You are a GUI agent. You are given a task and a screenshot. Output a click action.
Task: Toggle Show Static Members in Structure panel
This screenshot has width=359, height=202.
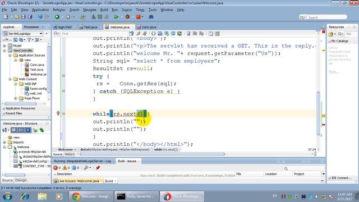27,130
